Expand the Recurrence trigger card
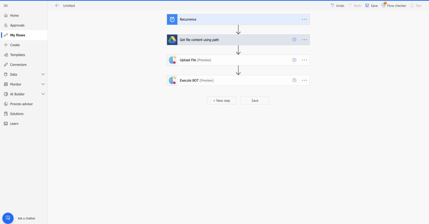The width and height of the screenshot is (429, 224). (238, 19)
